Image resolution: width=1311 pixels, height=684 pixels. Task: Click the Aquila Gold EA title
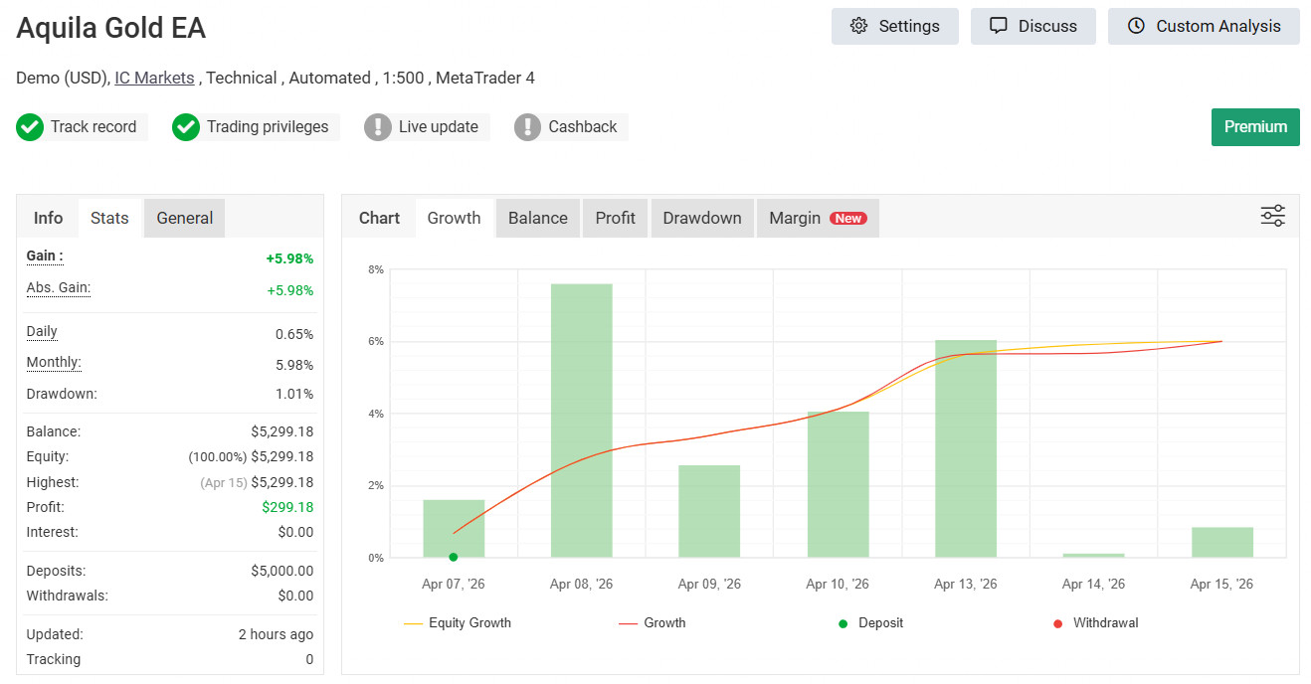[111, 28]
